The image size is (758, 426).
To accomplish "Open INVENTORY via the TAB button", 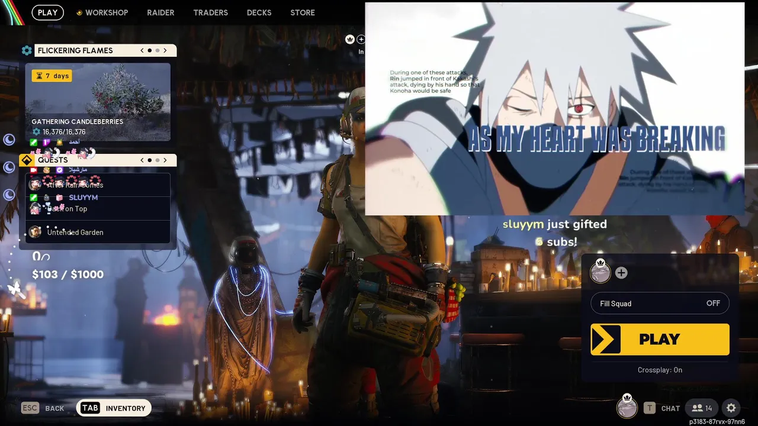I will tap(114, 408).
